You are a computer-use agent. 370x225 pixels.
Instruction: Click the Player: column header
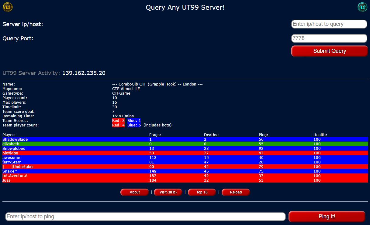click(9, 135)
